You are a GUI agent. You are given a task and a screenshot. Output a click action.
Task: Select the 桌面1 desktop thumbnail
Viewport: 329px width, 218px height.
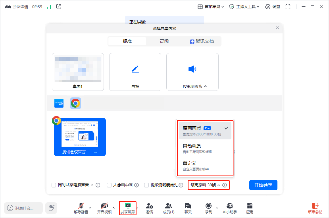(78, 72)
